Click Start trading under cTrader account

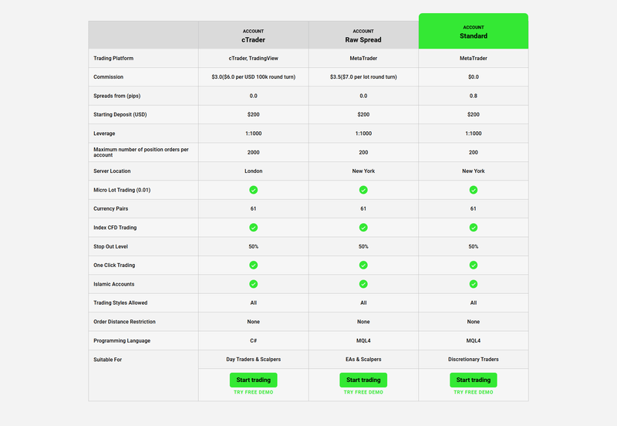pos(254,380)
